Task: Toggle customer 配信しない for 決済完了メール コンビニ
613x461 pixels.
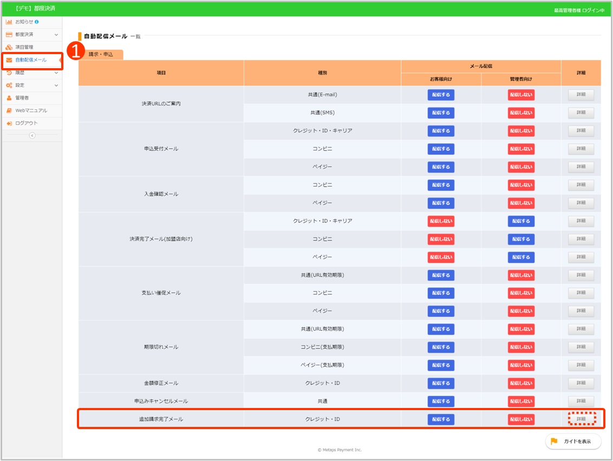Action: point(441,239)
